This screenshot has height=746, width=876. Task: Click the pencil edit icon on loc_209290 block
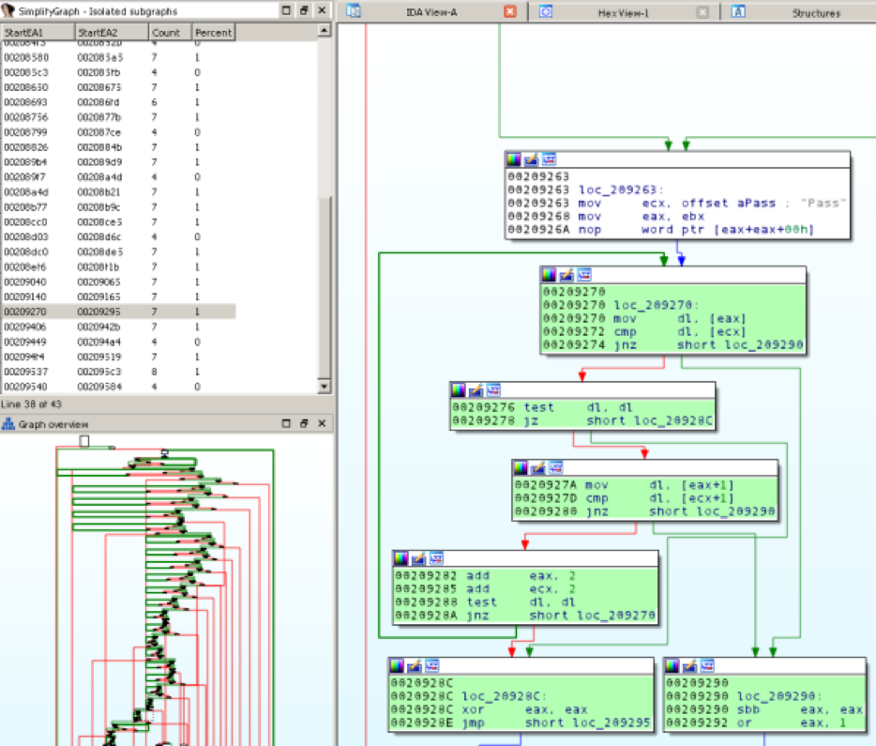pos(689,665)
